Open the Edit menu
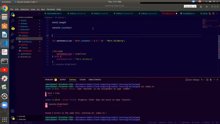Viewport: 220px width, 124px height. coord(17,9)
